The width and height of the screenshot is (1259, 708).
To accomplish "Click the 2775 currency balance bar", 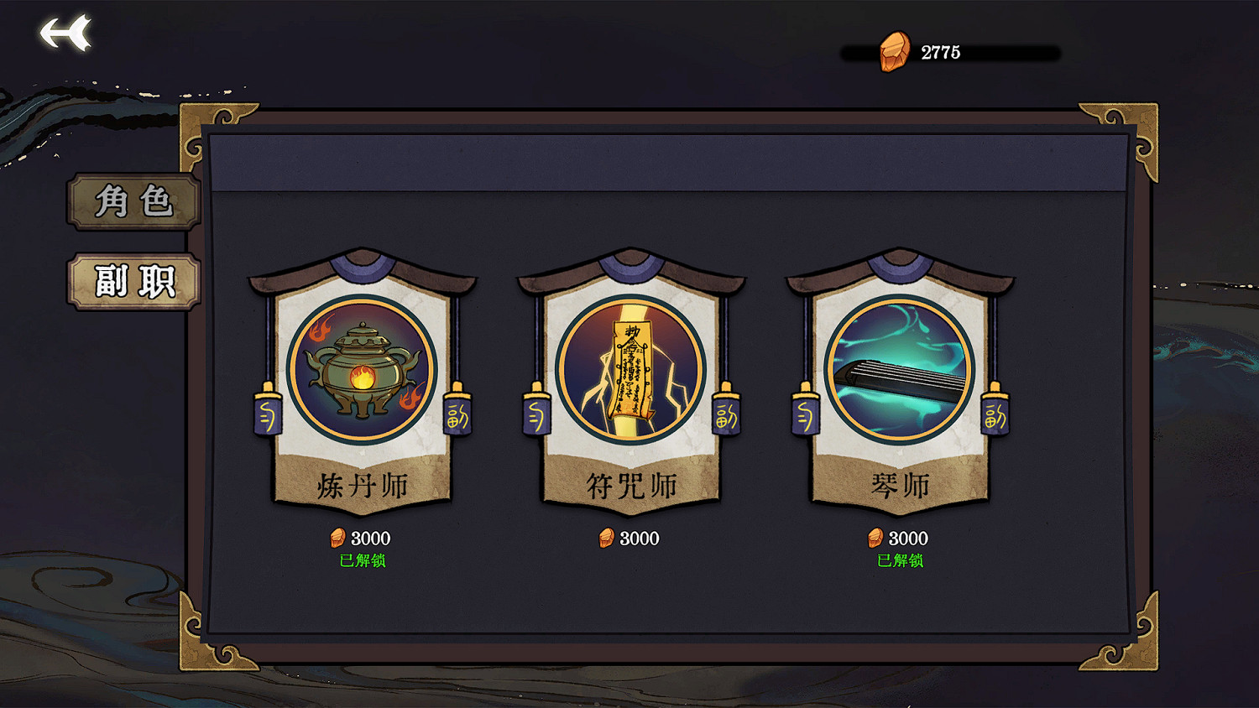I will pyautogui.click(x=951, y=53).
